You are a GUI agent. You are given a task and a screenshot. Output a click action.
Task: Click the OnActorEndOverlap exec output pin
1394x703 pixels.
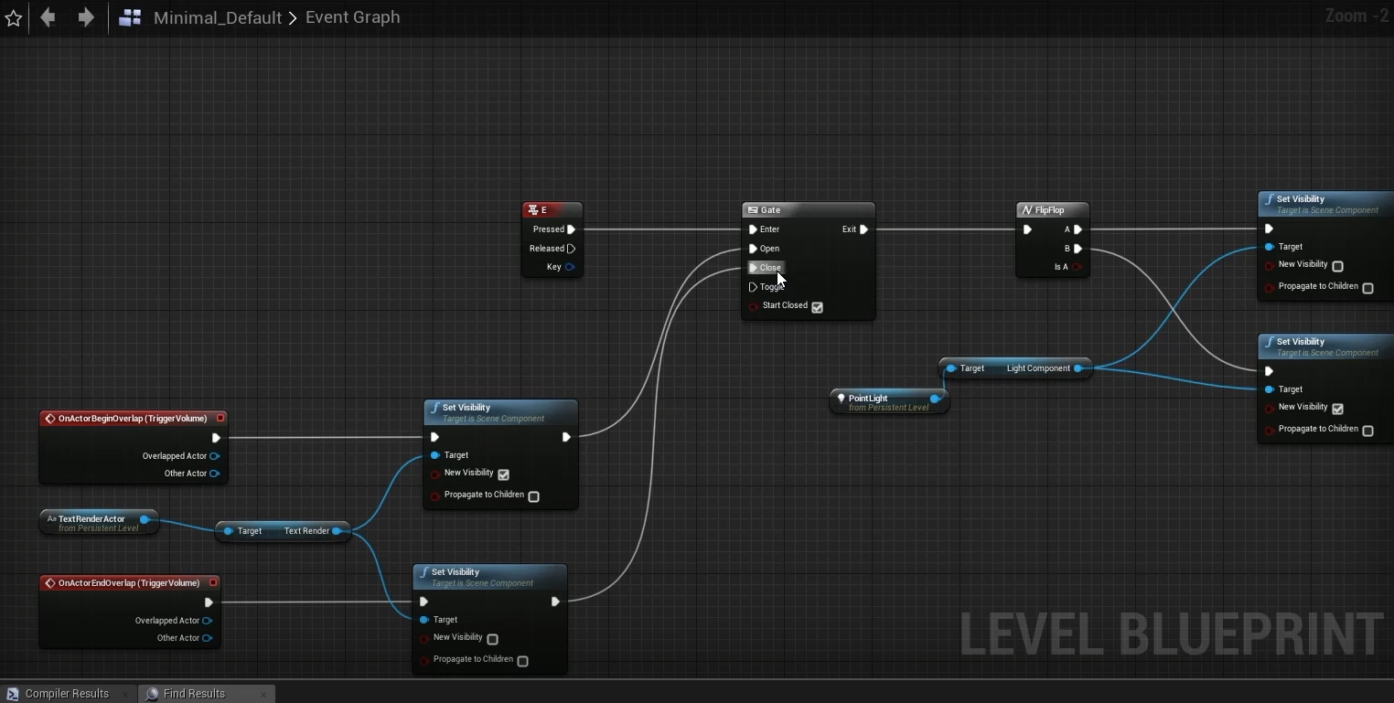tap(209, 602)
